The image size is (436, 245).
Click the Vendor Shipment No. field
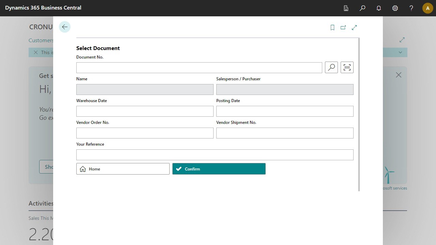click(285, 133)
